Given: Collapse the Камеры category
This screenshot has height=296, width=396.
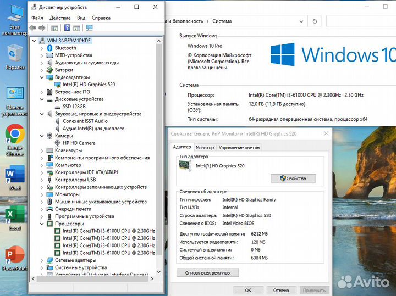Looking at the screenshot, I should pyautogui.click(x=42, y=136).
